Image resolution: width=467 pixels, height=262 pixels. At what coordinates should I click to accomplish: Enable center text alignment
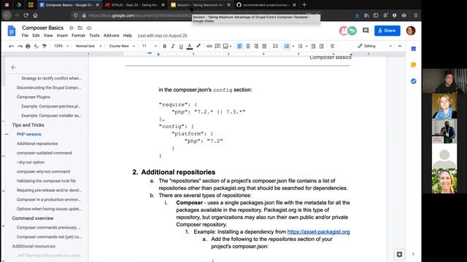coord(248,46)
